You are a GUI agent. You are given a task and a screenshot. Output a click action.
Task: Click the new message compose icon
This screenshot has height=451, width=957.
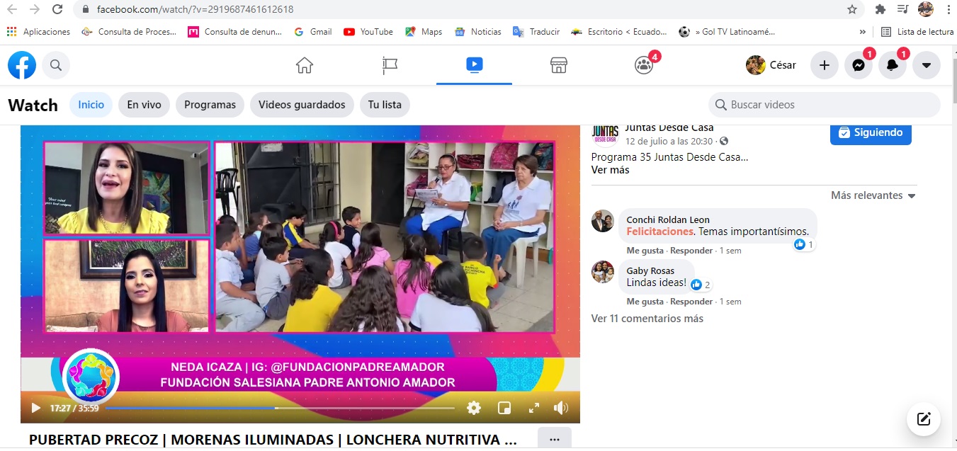(x=923, y=418)
